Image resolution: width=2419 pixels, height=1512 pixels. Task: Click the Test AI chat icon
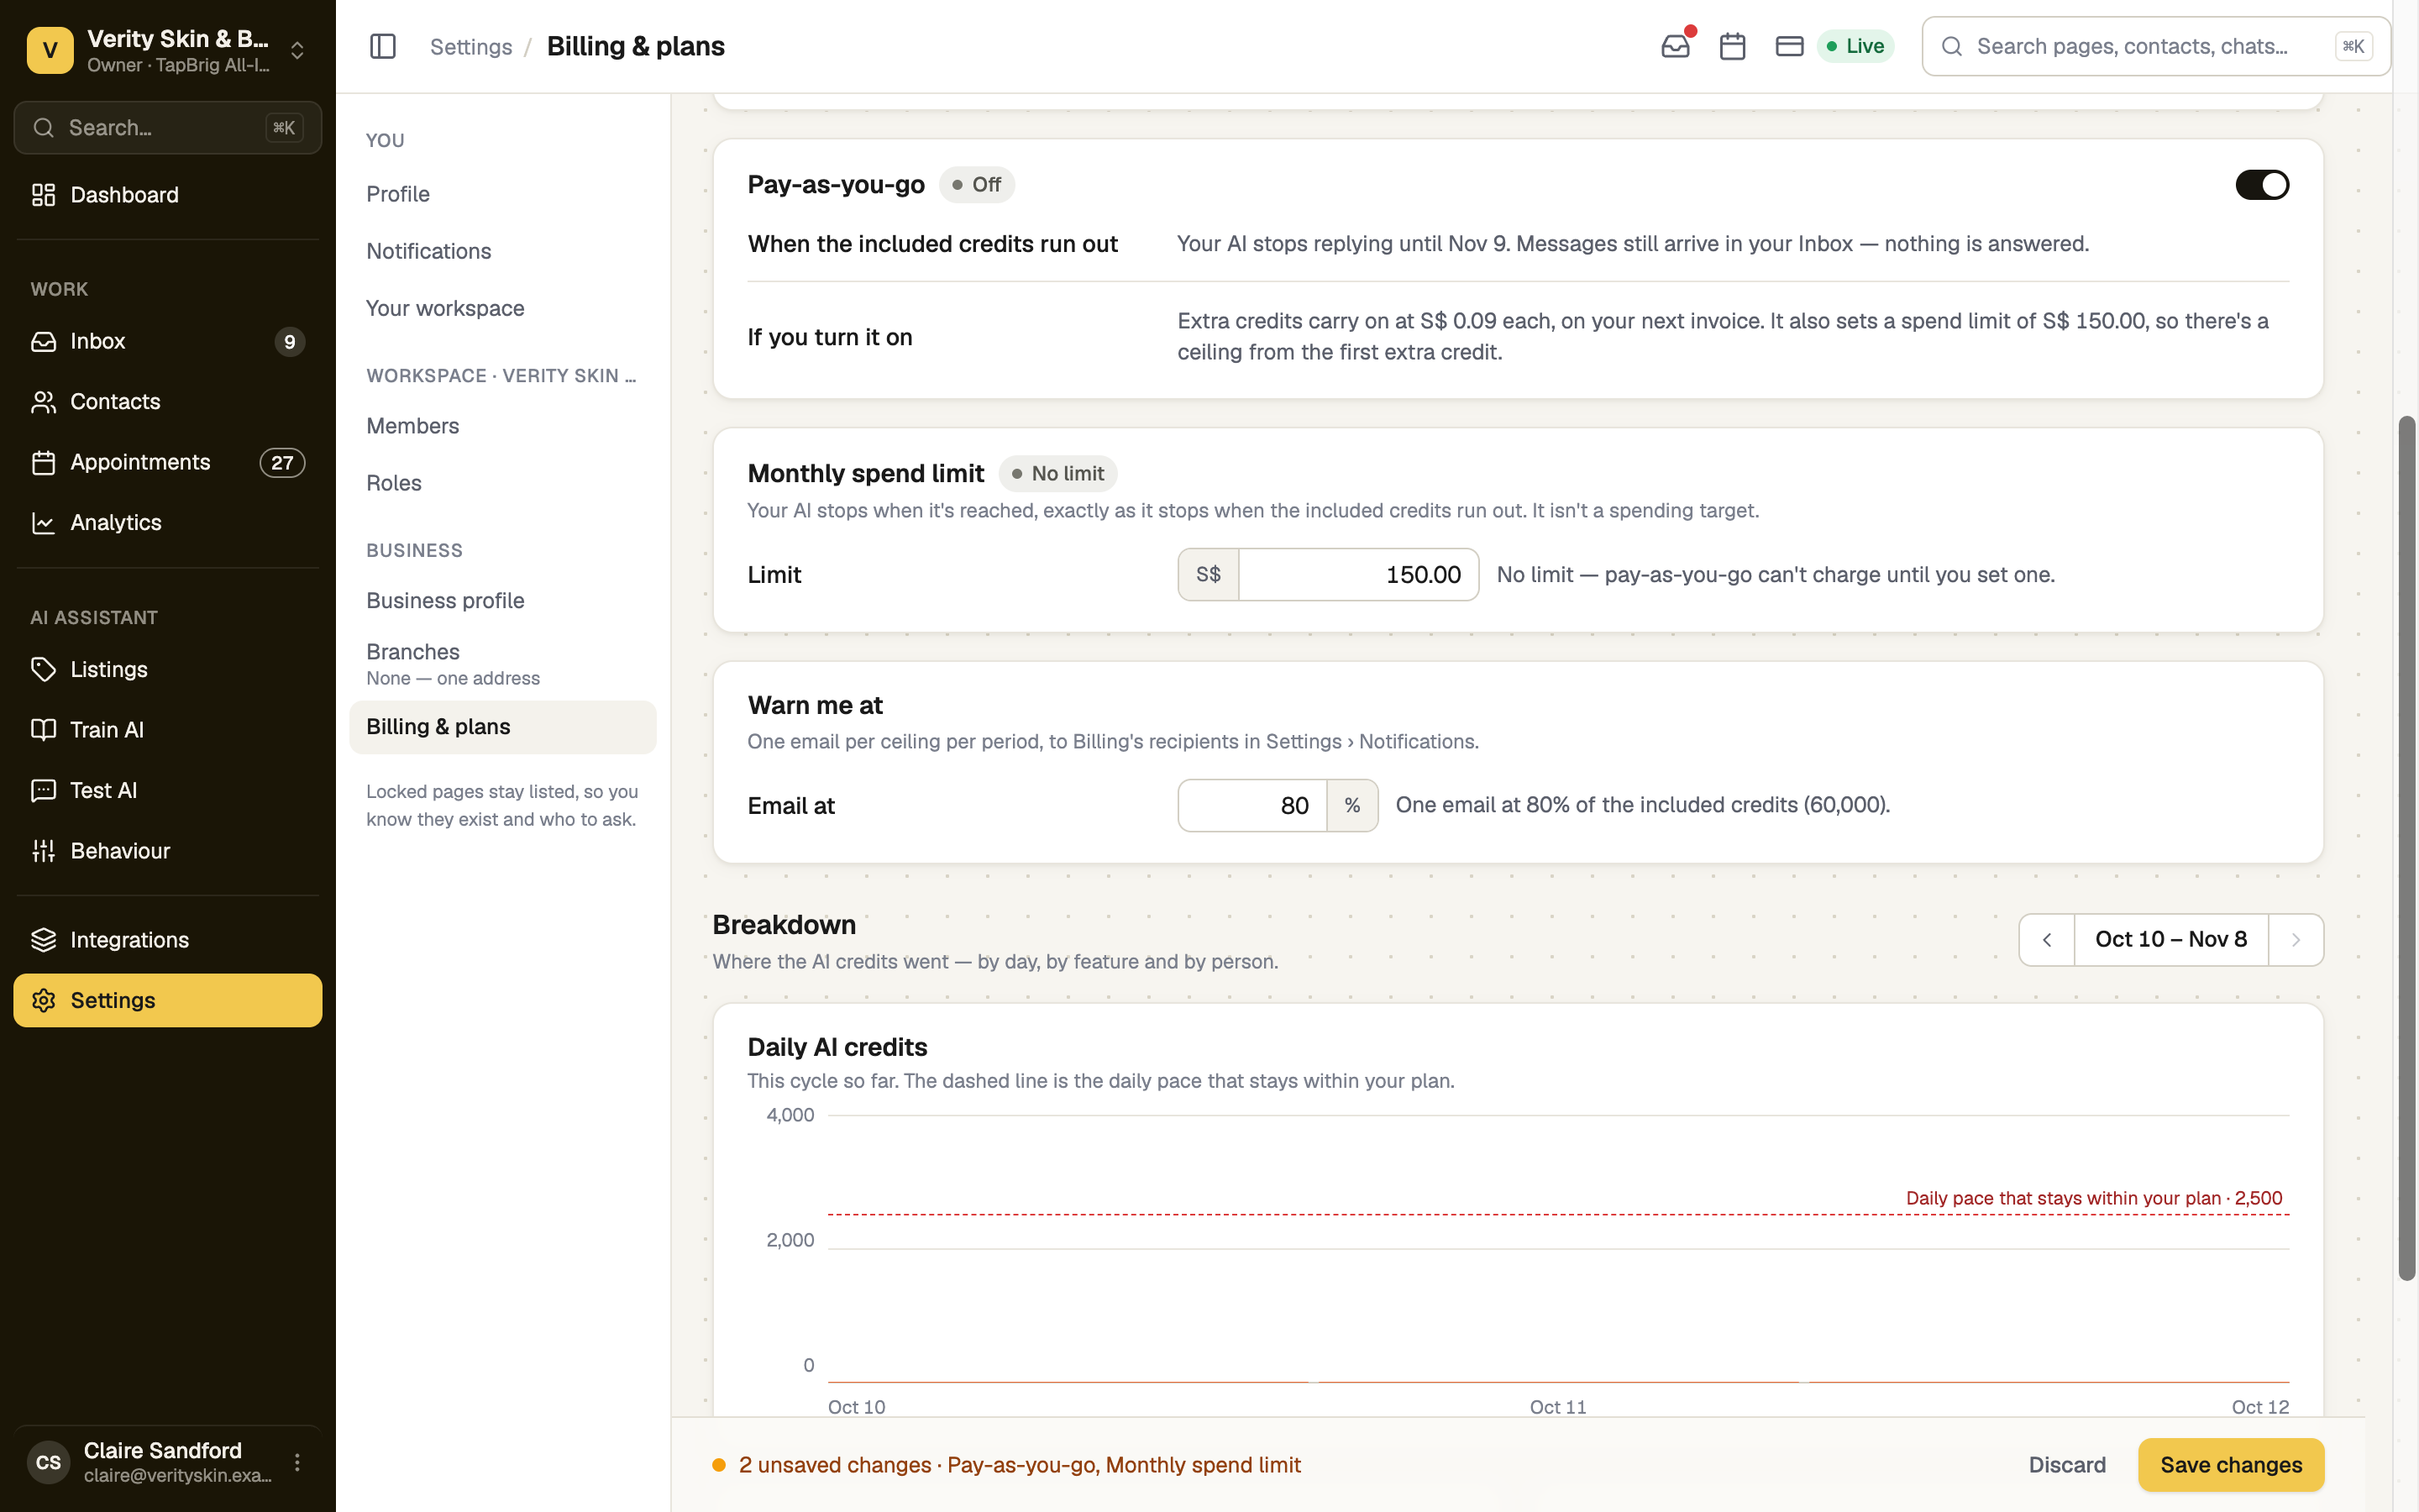pos(43,791)
